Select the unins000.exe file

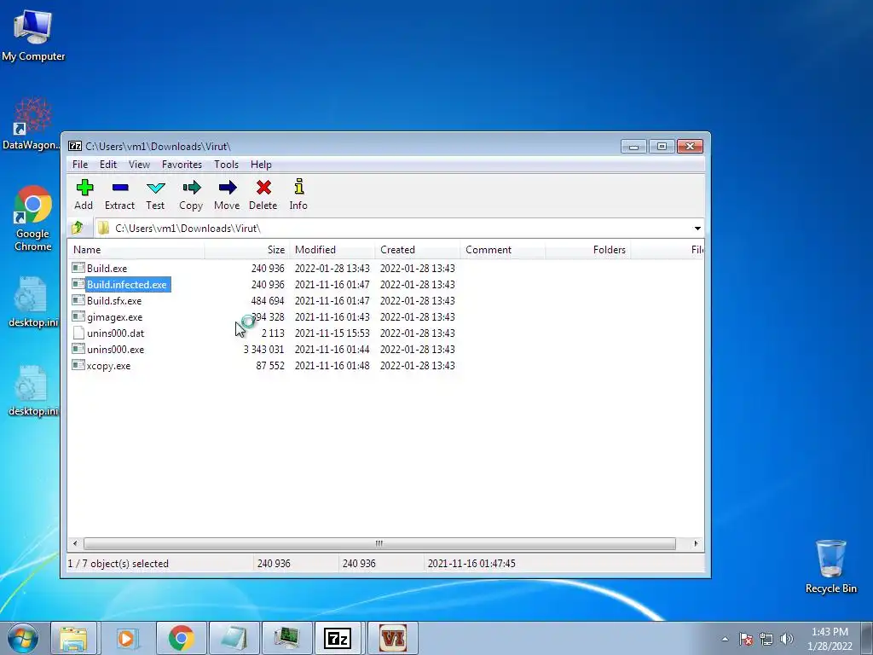(x=115, y=349)
